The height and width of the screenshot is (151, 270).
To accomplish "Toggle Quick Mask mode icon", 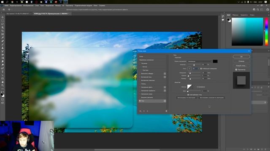I will click(x=3, y=99).
